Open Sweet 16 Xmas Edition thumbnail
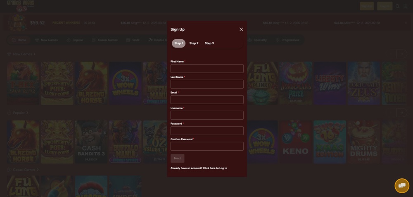 coord(330,142)
